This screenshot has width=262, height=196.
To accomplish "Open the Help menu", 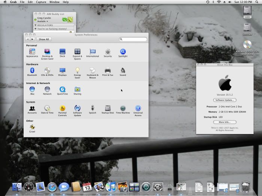I will pos(65,2).
